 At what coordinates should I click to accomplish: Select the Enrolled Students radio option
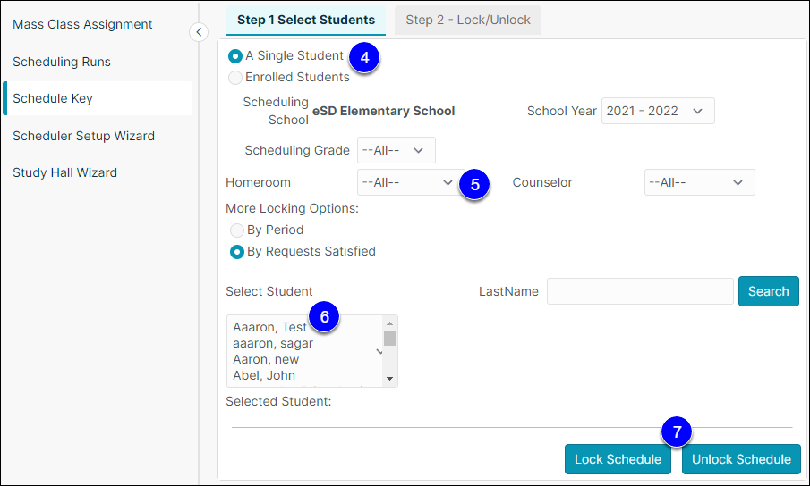[x=235, y=78]
